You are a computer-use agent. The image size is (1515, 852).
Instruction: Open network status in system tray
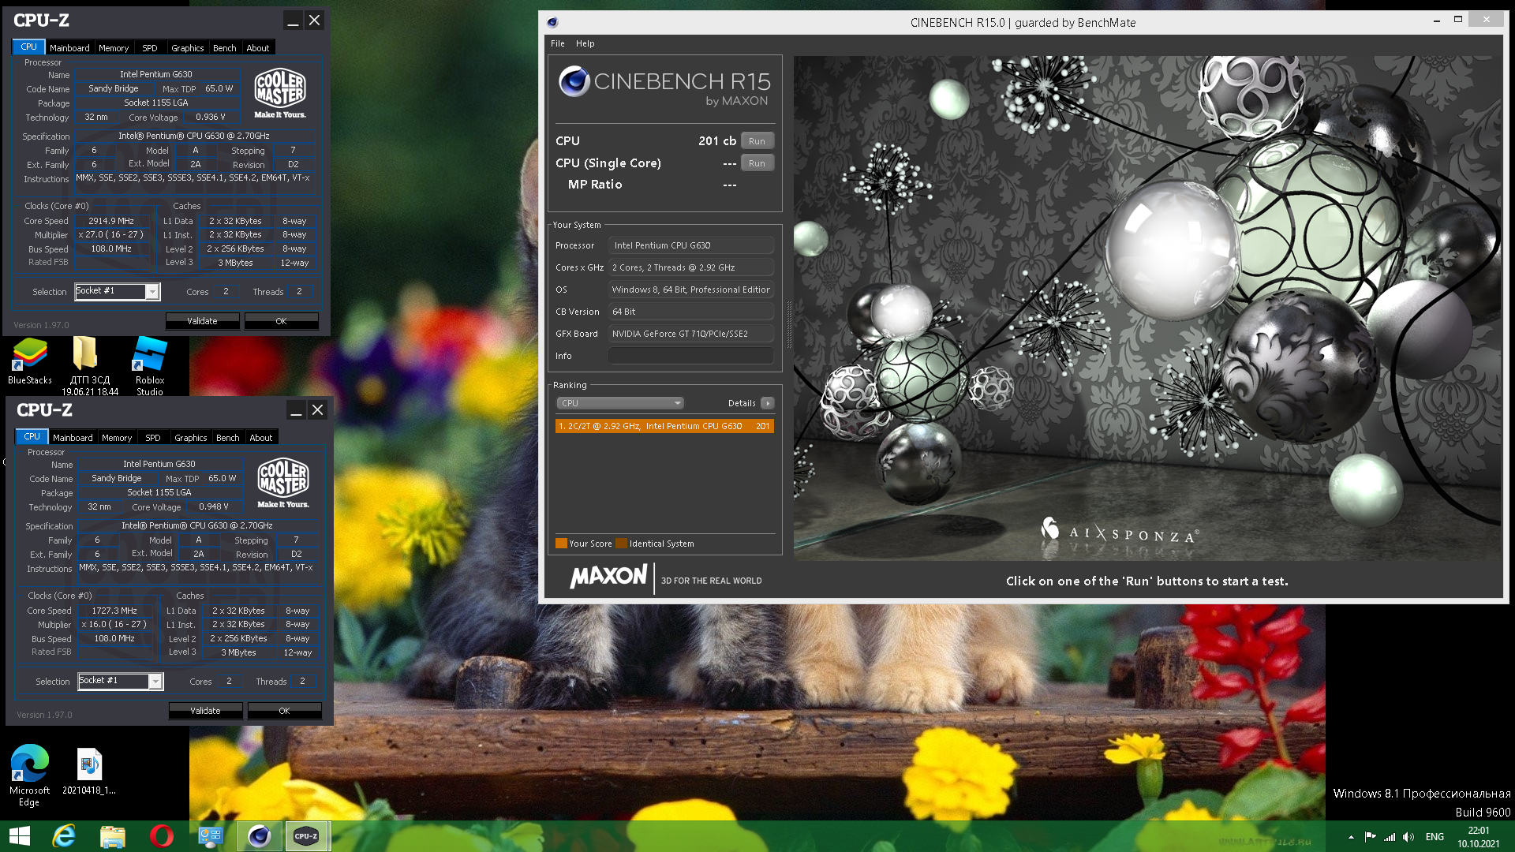click(1390, 837)
